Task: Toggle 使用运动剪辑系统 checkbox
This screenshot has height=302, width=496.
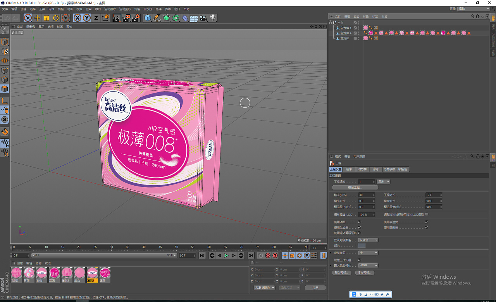Action: [360, 233]
